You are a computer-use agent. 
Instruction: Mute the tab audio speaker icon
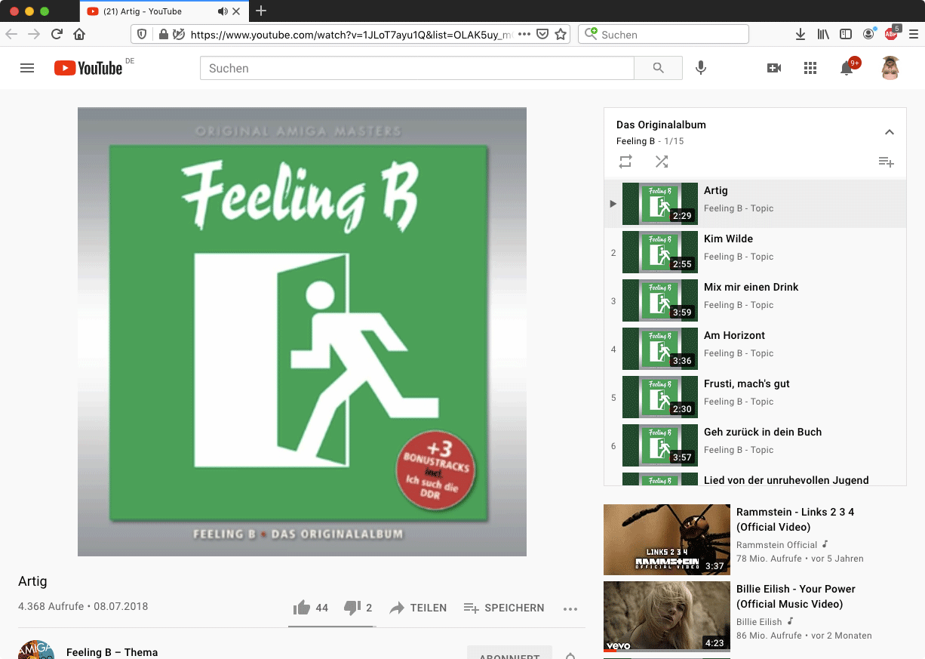(223, 11)
